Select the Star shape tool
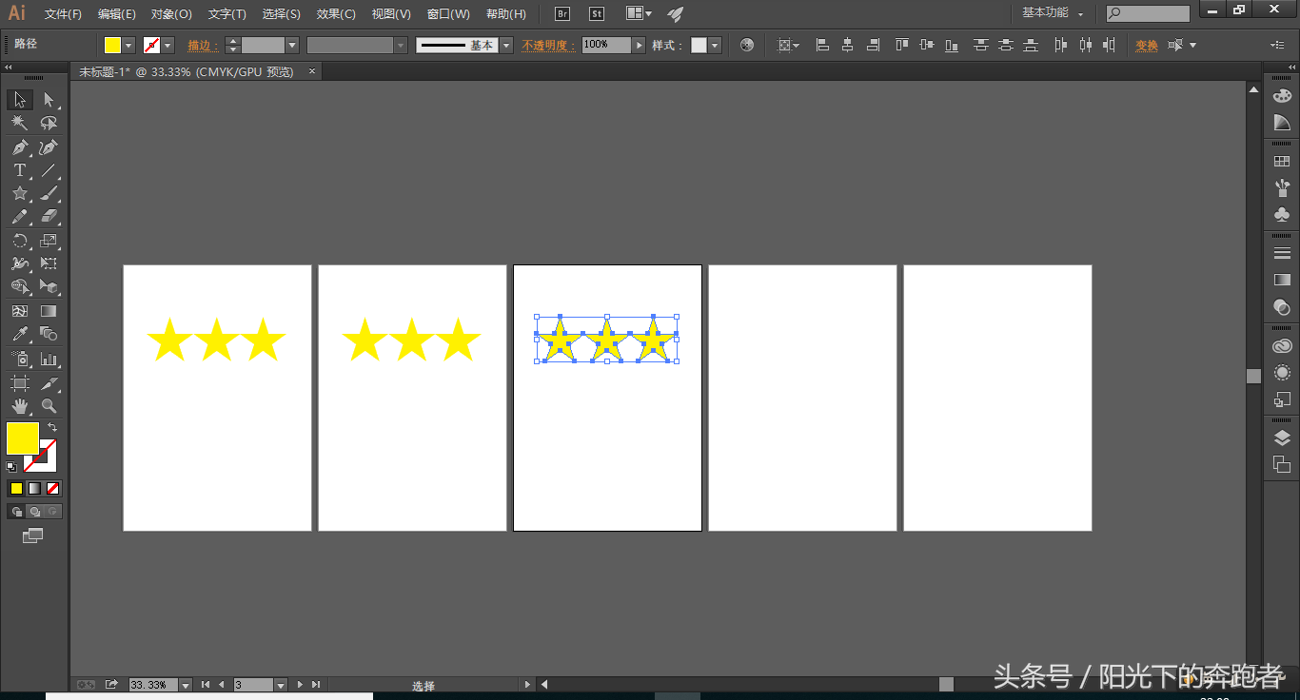Viewport: 1300px width, 700px height. click(x=20, y=193)
